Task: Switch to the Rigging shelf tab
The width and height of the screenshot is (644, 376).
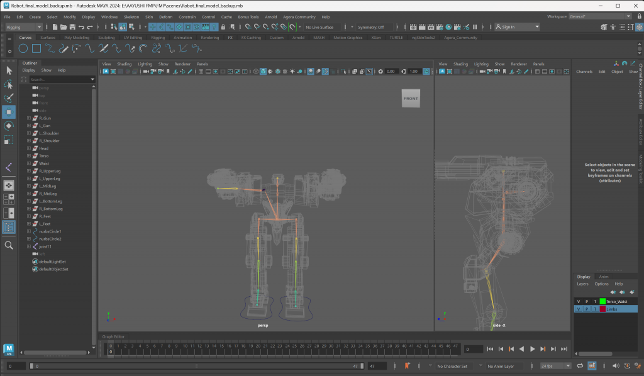Action: [x=158, y=38]
